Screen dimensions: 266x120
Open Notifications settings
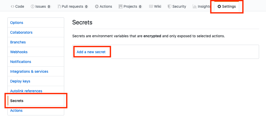(36, 62)
